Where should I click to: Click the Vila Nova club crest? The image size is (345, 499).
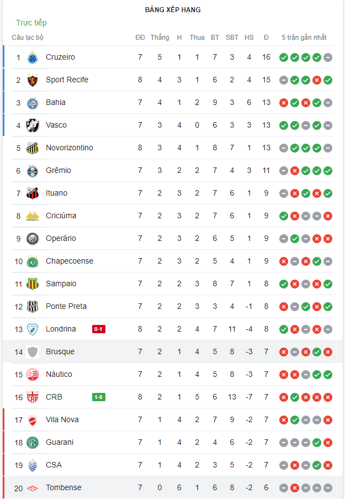[x=33, y=419]
